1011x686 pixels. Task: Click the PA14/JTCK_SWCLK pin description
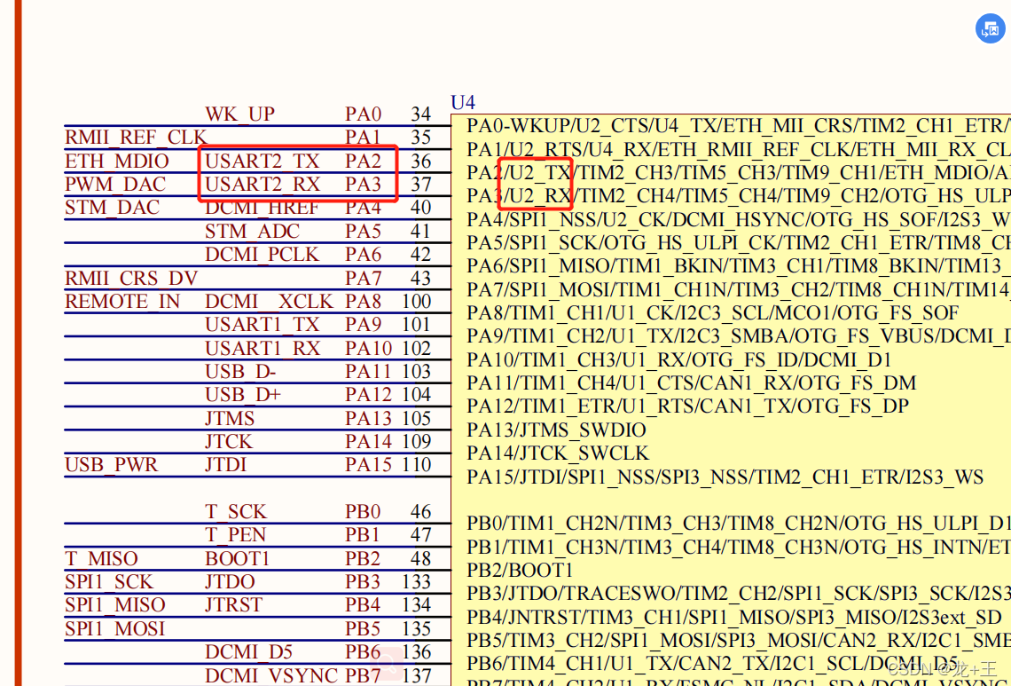[558, 453]
